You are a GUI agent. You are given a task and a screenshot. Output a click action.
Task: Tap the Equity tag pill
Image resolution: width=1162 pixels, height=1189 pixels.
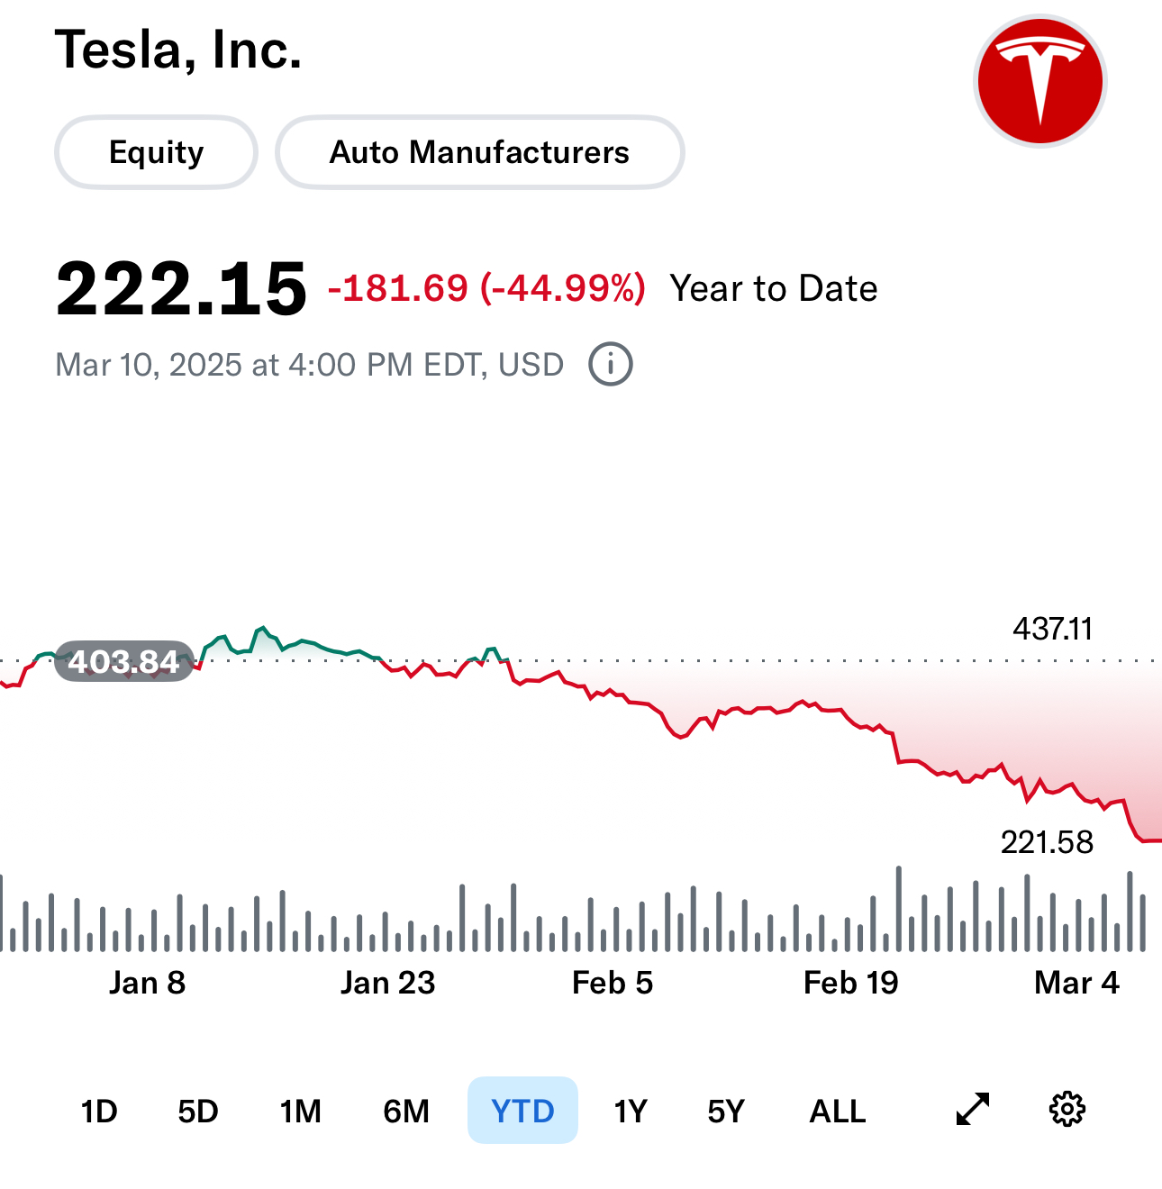(156, 152)
